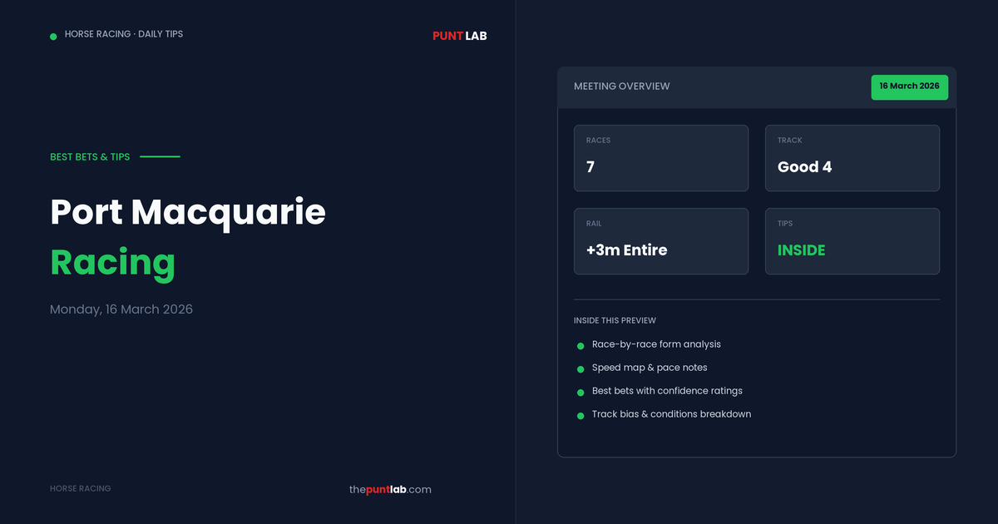This screenshot has height=524, width=998.
Task: Select the Monday, 16 March 2026 date text
Action: 121,309
